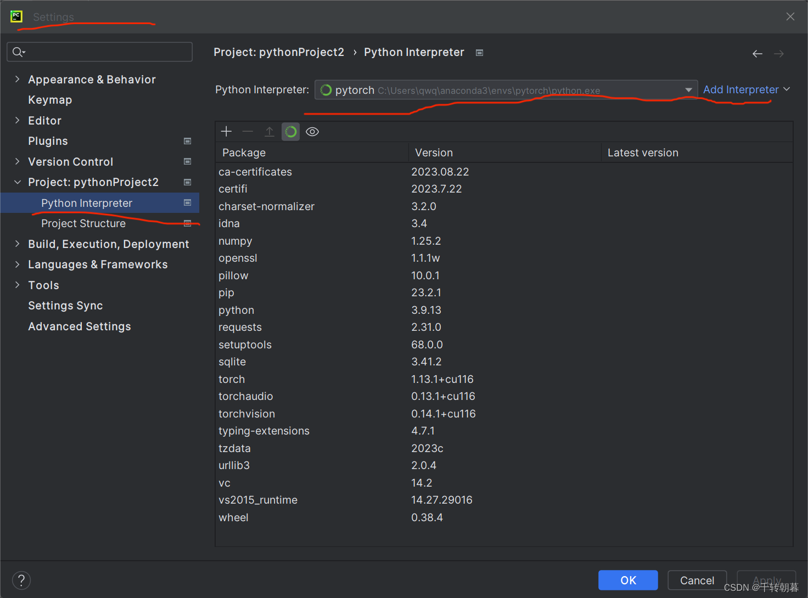The image size is (808, 598).
Task: Select the pip package row
Action: (x=504, y=292)
